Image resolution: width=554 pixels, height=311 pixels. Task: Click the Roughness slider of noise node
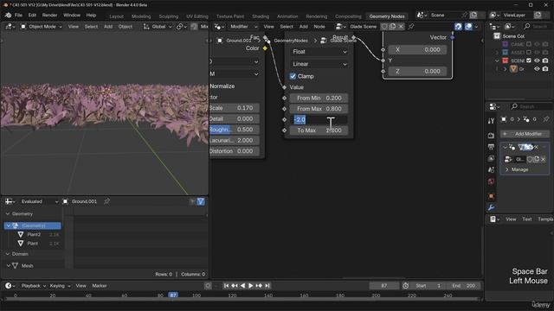(235, 130)
